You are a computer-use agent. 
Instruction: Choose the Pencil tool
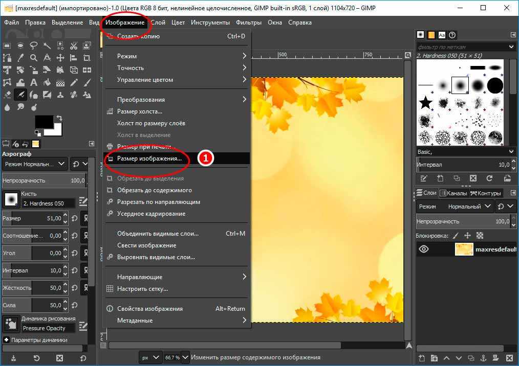tap(74, 82)
